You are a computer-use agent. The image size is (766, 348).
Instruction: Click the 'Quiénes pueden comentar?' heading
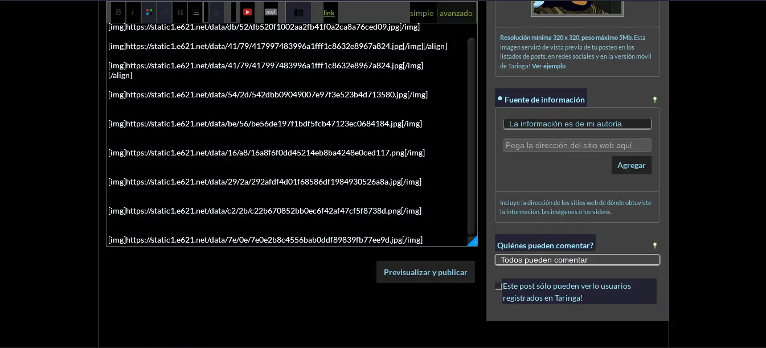click(x=545, y=245)
